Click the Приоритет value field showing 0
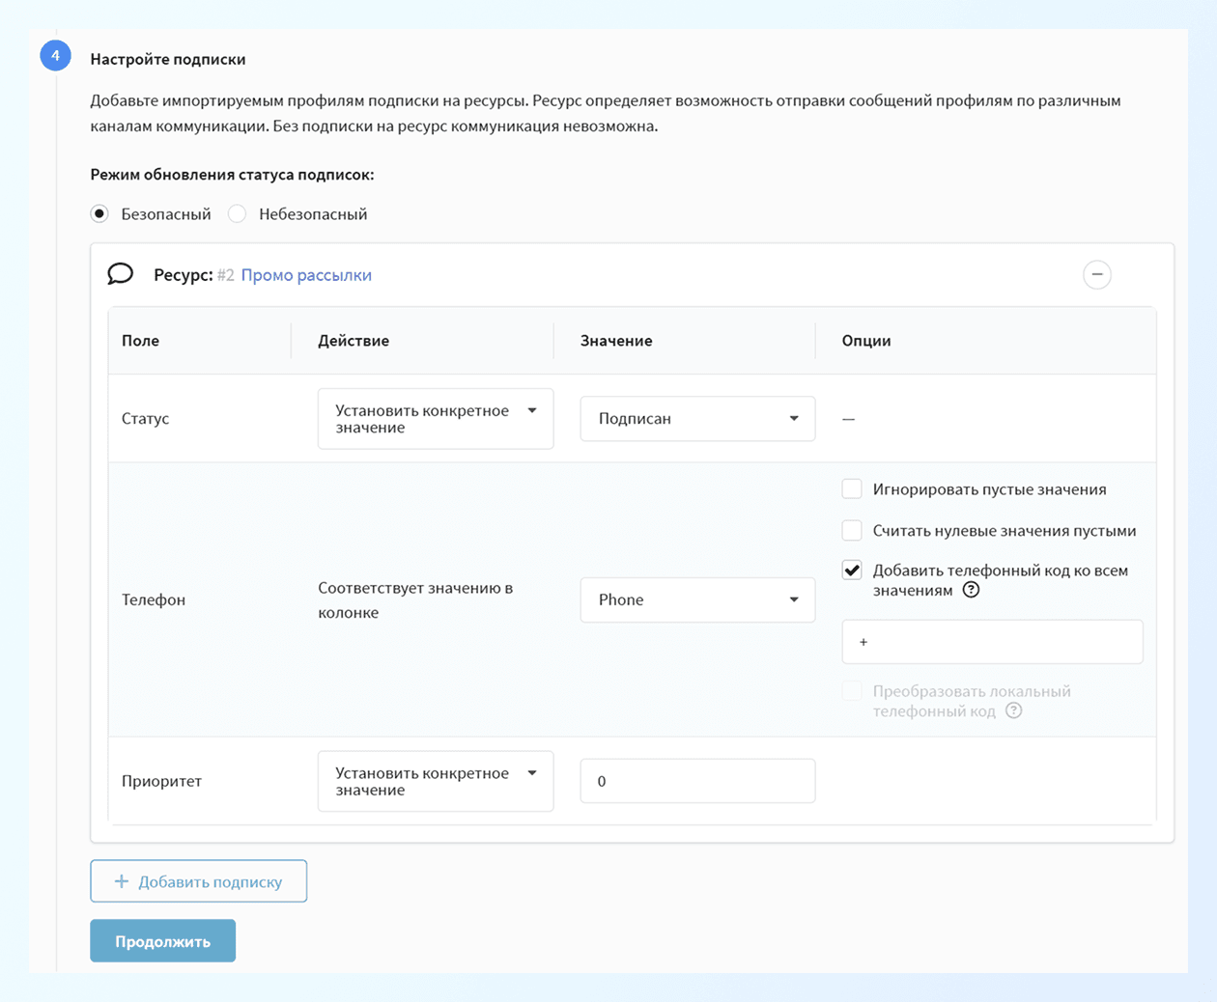This screenshot has width=1217, height=1002. pyautogui.click(x=696, y=781)
